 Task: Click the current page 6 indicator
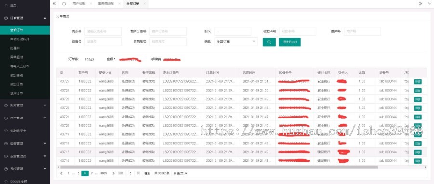(x=85, y=173)
